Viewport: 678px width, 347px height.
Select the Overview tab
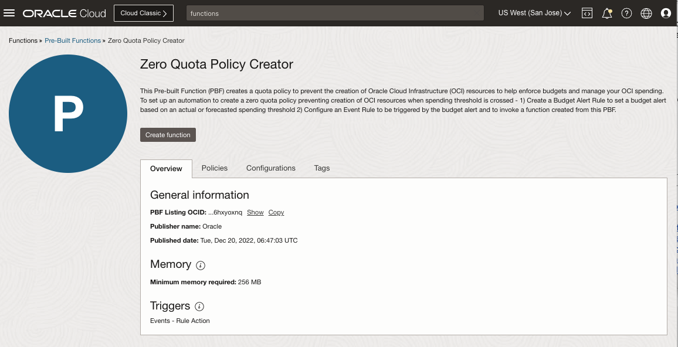166,168
